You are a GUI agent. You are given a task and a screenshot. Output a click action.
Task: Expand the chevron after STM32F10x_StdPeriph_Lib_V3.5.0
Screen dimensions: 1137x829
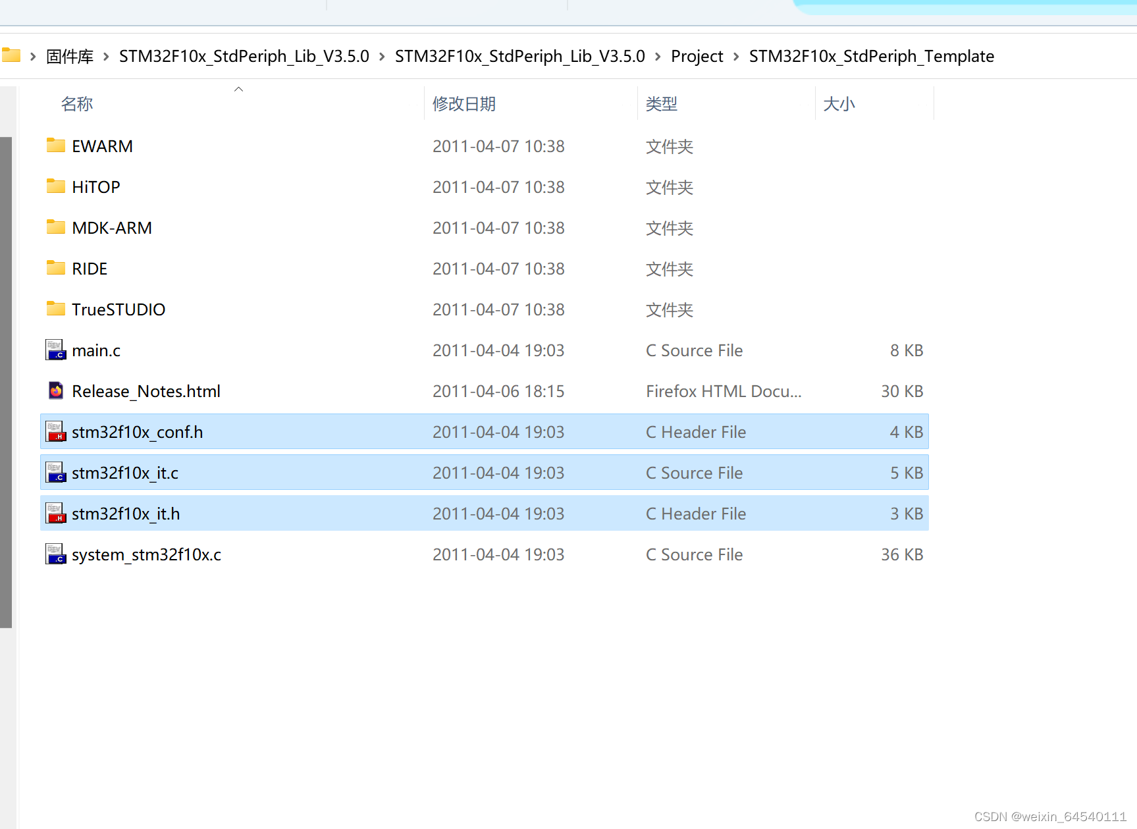click(381, 56)
